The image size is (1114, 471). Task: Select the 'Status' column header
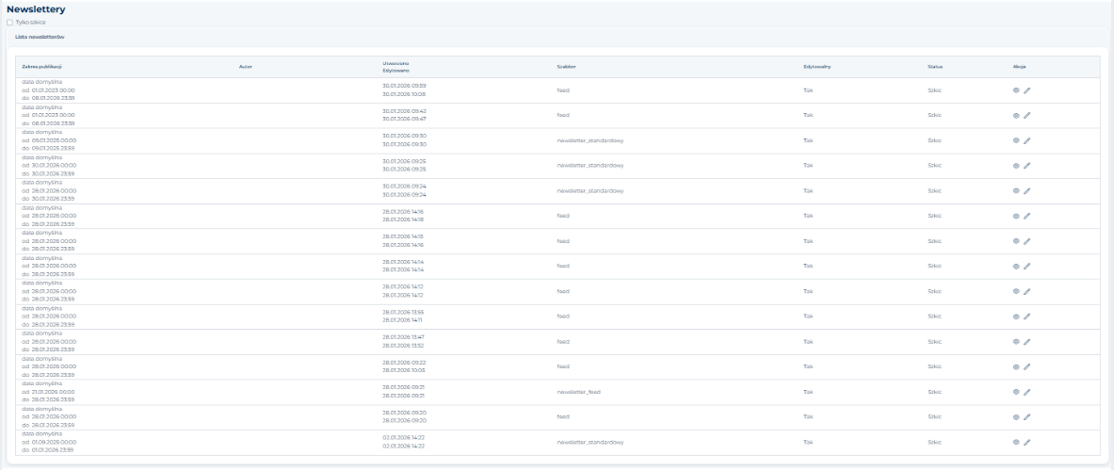pos(935,67)
